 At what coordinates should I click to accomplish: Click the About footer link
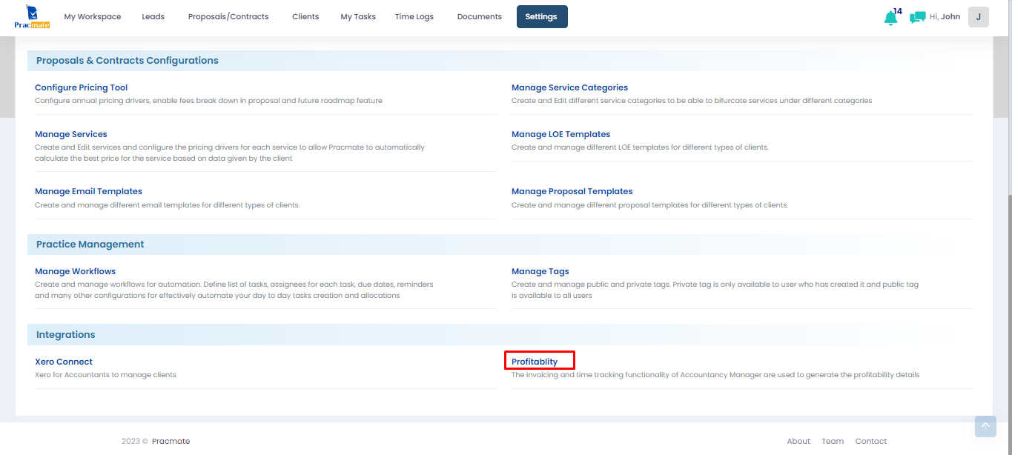798,441
